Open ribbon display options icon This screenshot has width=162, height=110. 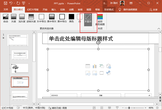point(131,3)
